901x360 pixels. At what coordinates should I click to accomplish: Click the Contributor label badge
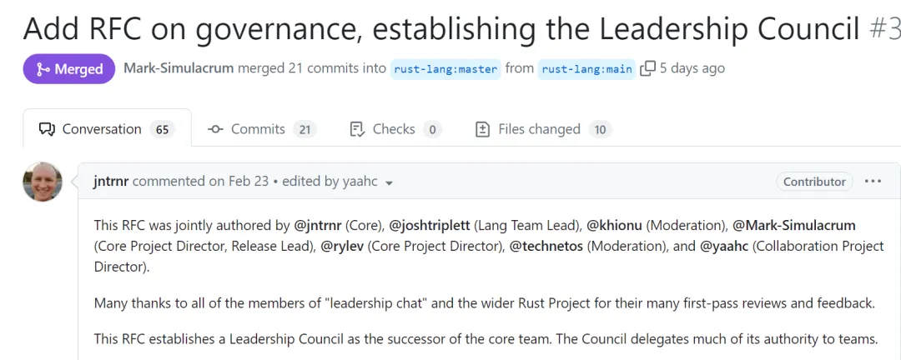pyautogui.click(x=814, y=182)
